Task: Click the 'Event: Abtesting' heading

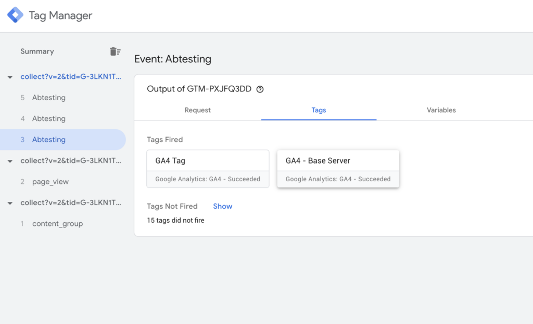Action: 173,59
